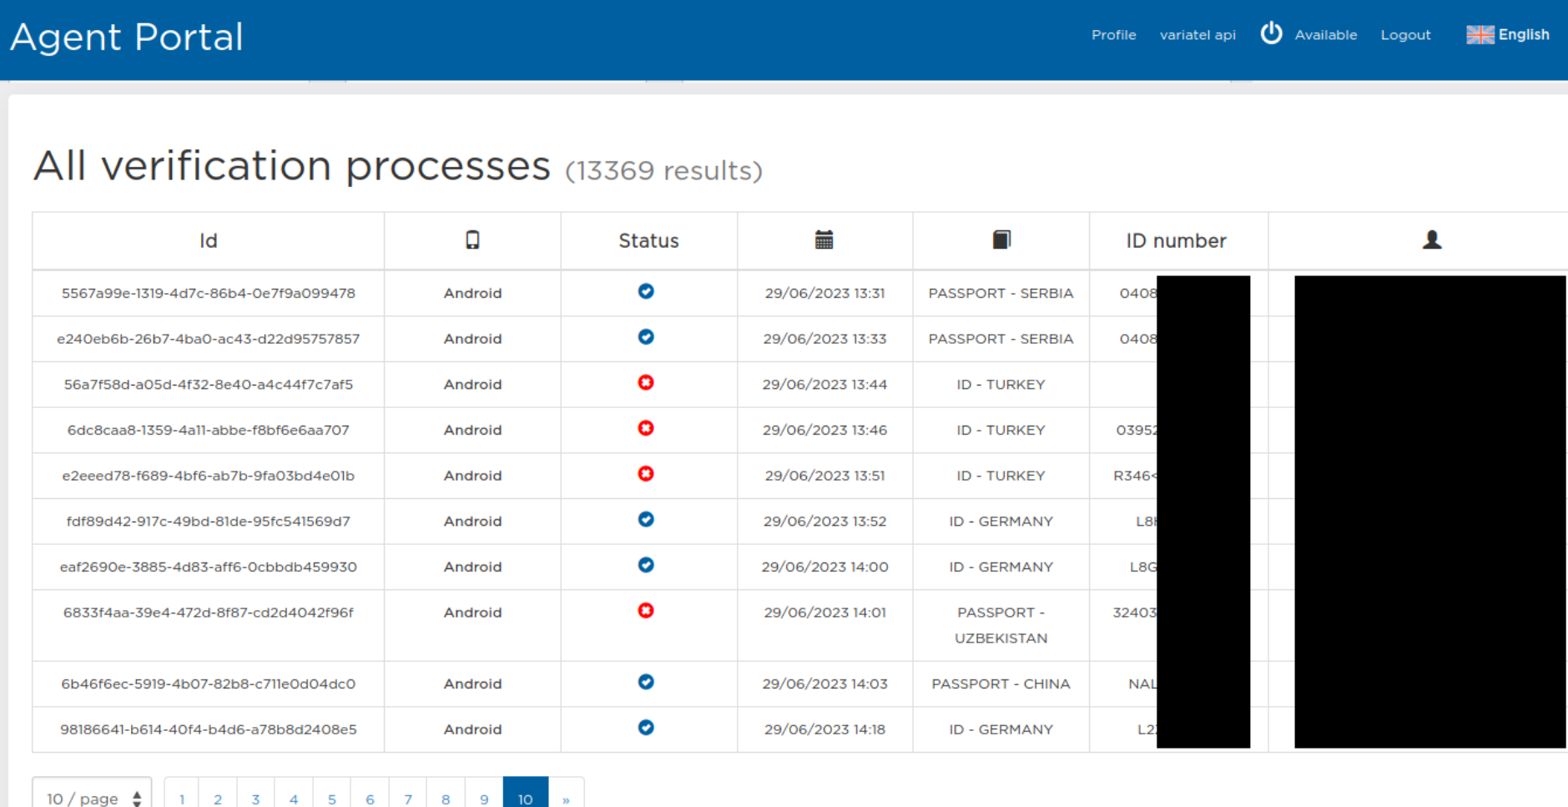Click rejected status icon for 13:44 entry
1568x807 pixels.
(x=646, y=383)
